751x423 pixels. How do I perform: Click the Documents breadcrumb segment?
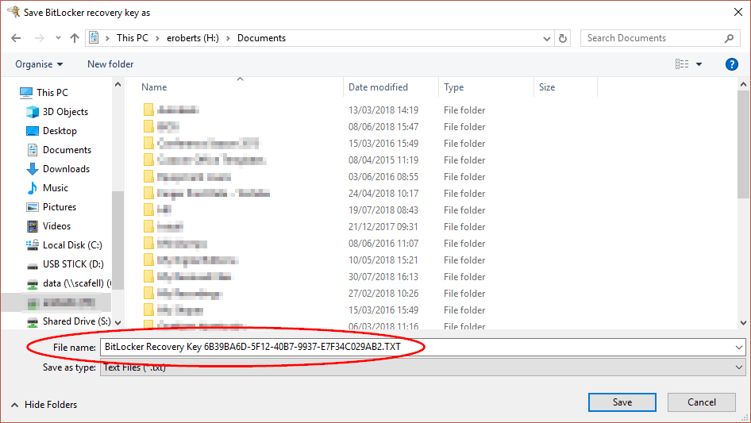point(261,38)
